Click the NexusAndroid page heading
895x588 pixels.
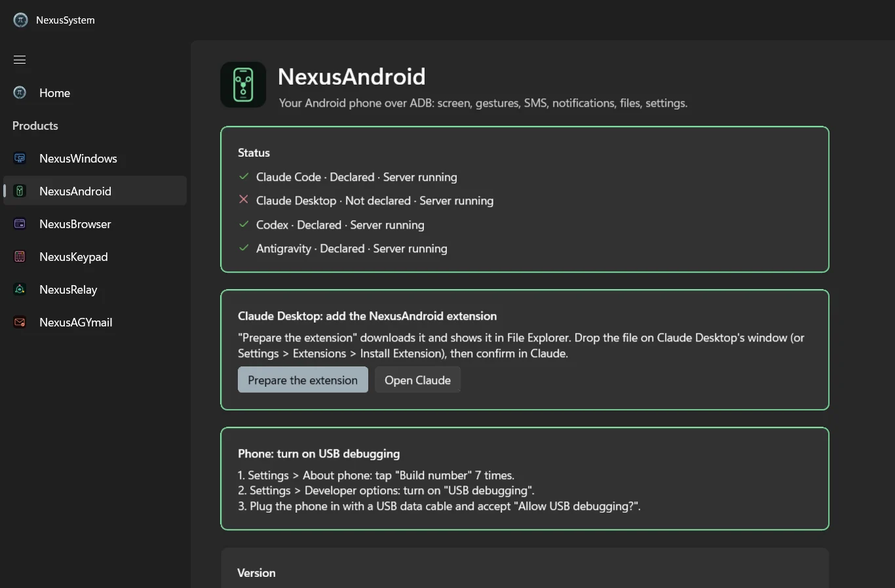pos(352,77)
